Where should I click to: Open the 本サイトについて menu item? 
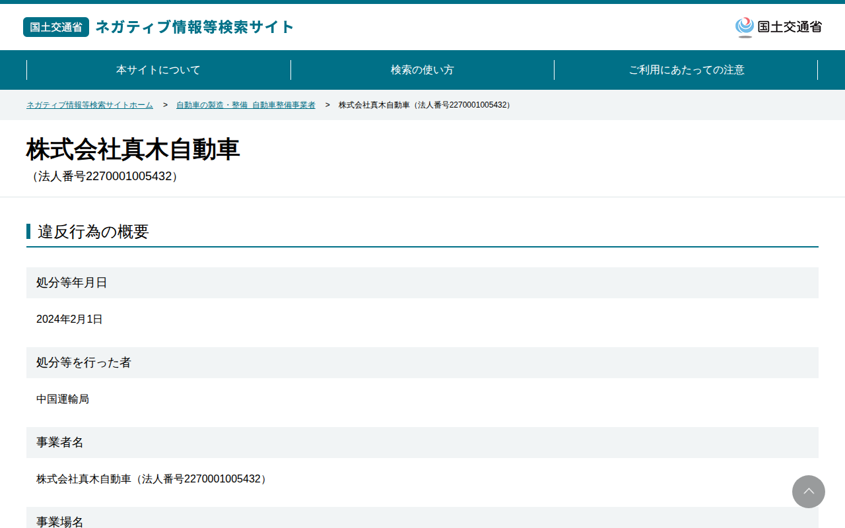tap(158, 70)
